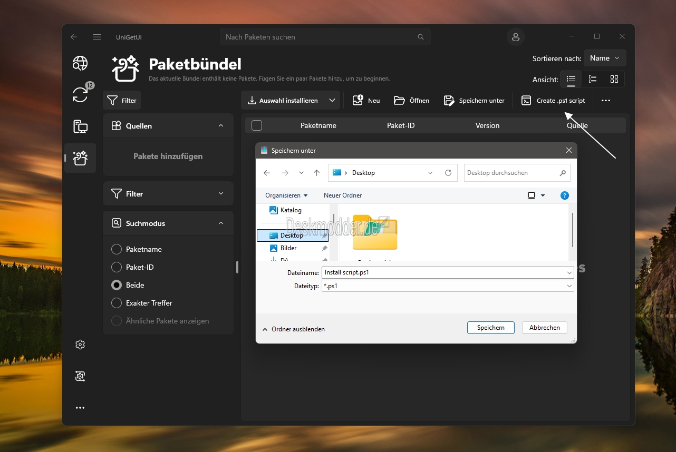Select the Beide radio button

(x=117, y=285)
